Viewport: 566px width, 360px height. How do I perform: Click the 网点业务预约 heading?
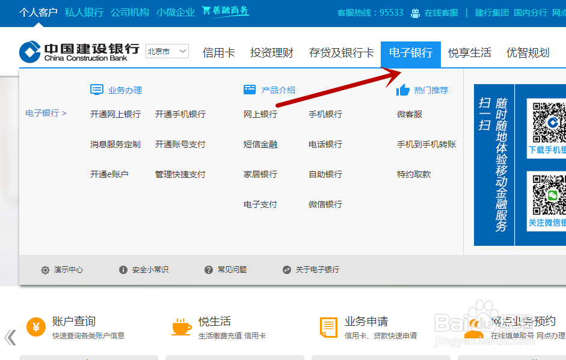(x=523, y=321)
